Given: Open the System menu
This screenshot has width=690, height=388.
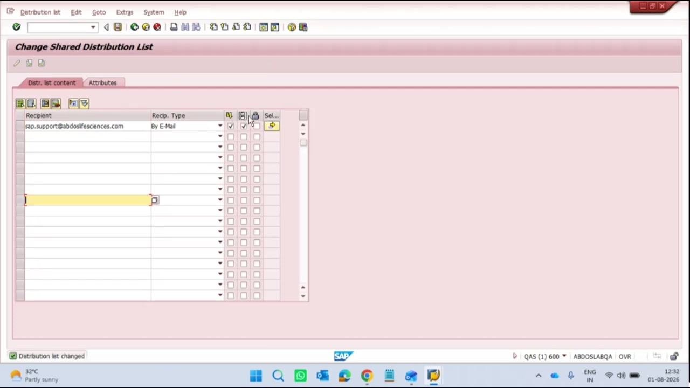Looking at the screenshot, I should [x=154, y=12].
